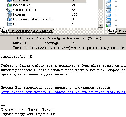
Task: Click sender address addurl@yandex-team.ru
Action: pyautogui.click(x=66, y=38)
